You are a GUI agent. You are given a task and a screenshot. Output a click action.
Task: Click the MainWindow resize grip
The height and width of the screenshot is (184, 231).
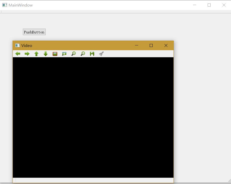[x=229, y=181]
